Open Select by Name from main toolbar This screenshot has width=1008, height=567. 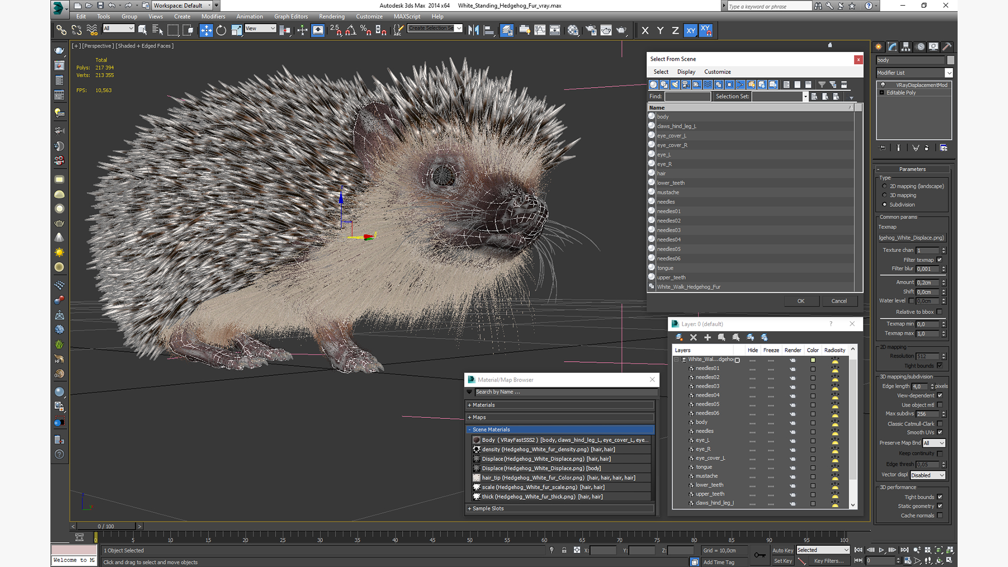tap(157, 30)
